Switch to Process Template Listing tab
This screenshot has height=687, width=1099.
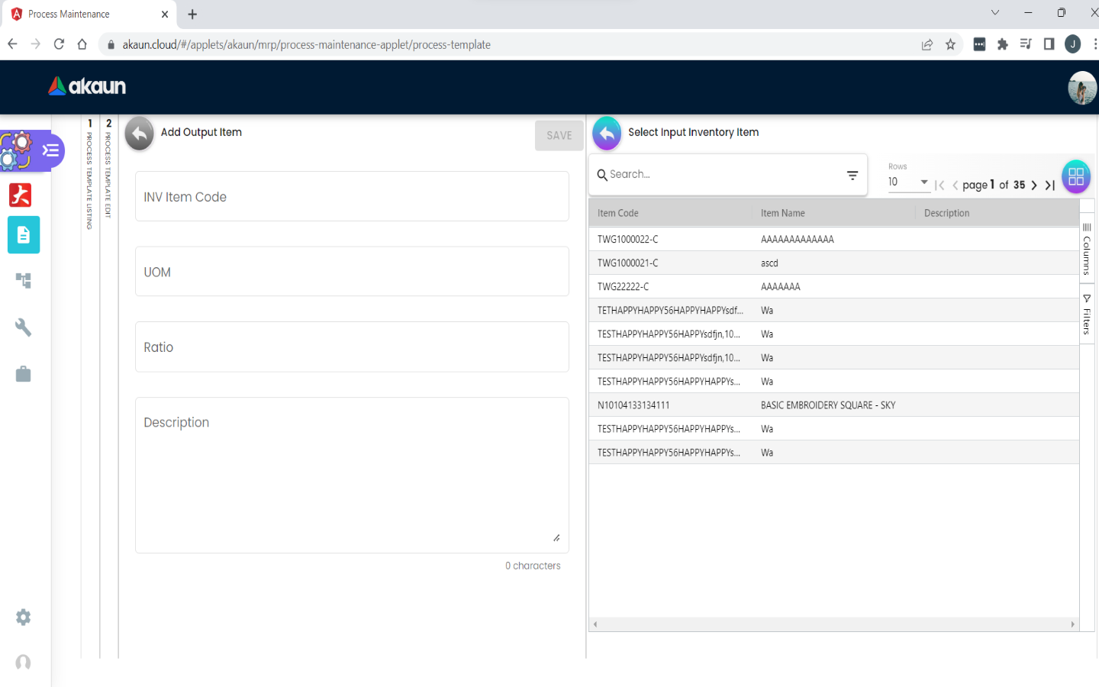pyautogui.click(x=90, y=176)
